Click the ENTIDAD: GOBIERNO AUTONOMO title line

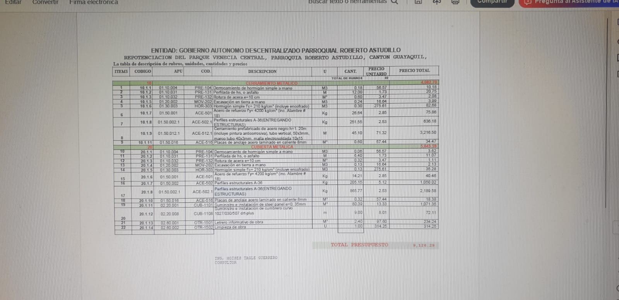pyautogui.click(x=275, y=50)
